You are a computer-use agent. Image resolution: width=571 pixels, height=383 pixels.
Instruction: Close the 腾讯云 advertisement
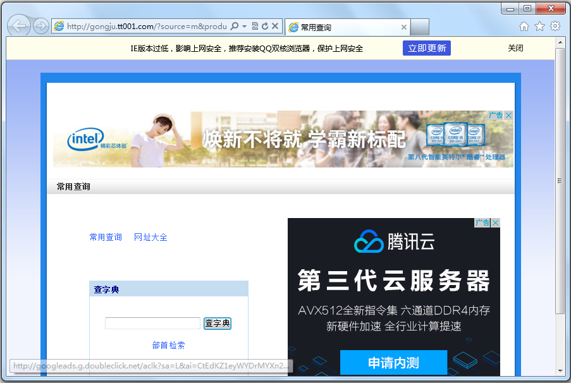495,223
